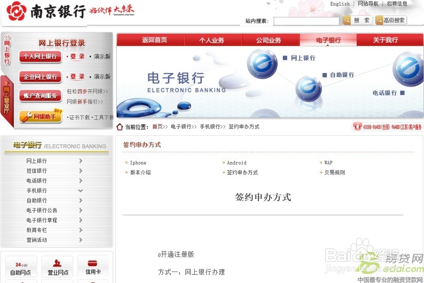Expand 教育专栏 sidebar arrow
This screenshot has width=424, height=283.
click(81, 230)
